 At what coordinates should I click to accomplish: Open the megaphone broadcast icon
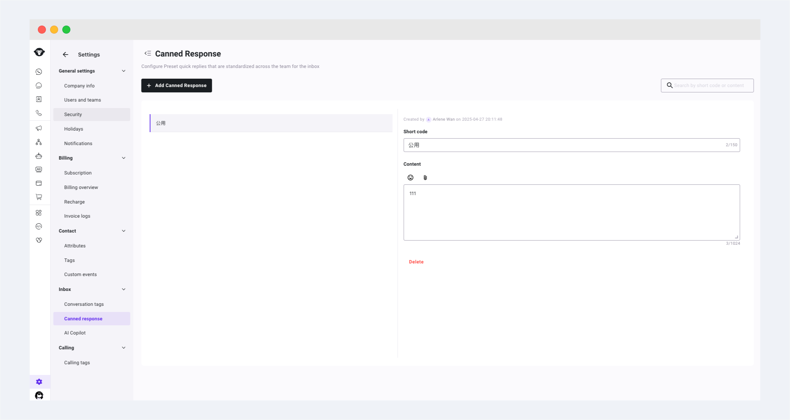(39, 128)
